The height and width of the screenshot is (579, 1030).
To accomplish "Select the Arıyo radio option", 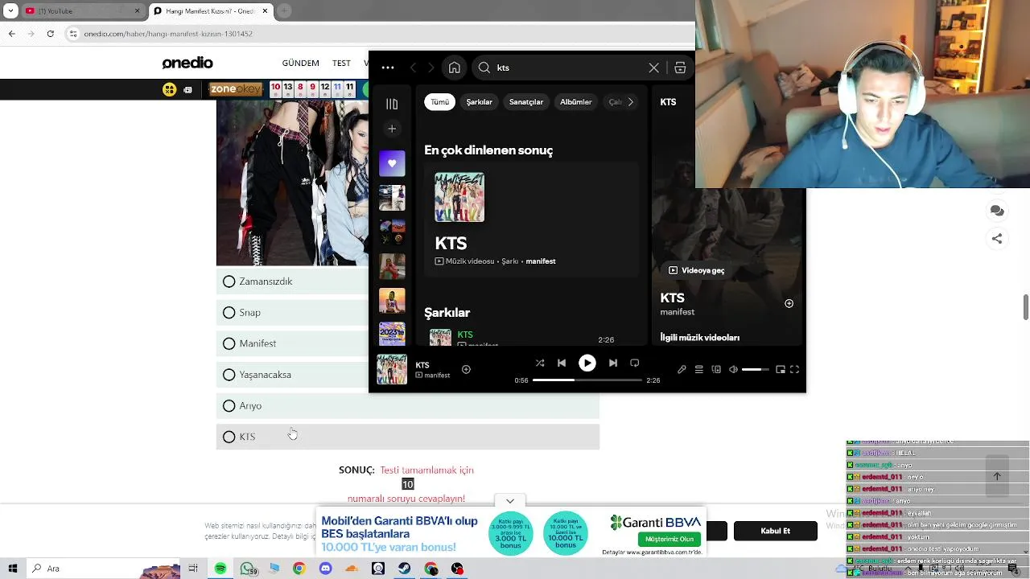I will pyautogui.click(x=229, y=406).
